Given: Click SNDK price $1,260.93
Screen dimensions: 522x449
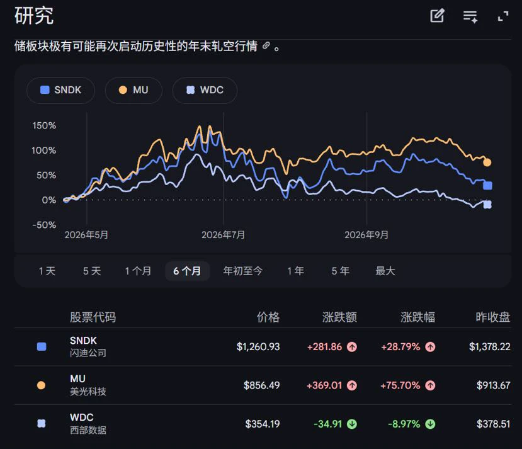Looking at the screenshot, I should (258, 347).
